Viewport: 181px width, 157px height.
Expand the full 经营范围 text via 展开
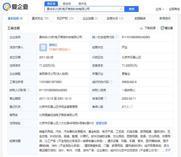(168, 150)
